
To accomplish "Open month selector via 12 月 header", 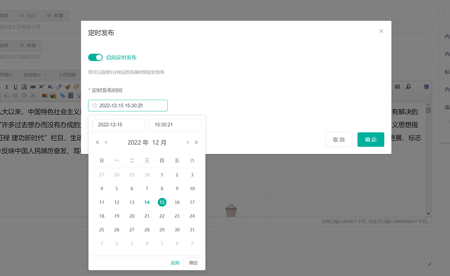I will pos(159,142).
